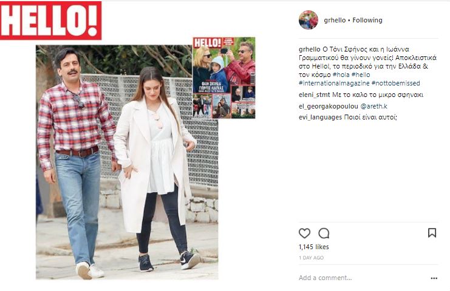Toggle the Following status for grhello
This screenshot has width=450, height=291.
pyautogui.click(x=367, y=20)
